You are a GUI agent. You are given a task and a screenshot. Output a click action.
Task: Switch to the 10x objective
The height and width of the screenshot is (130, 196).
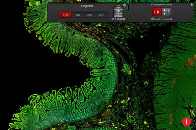(78, 15)
